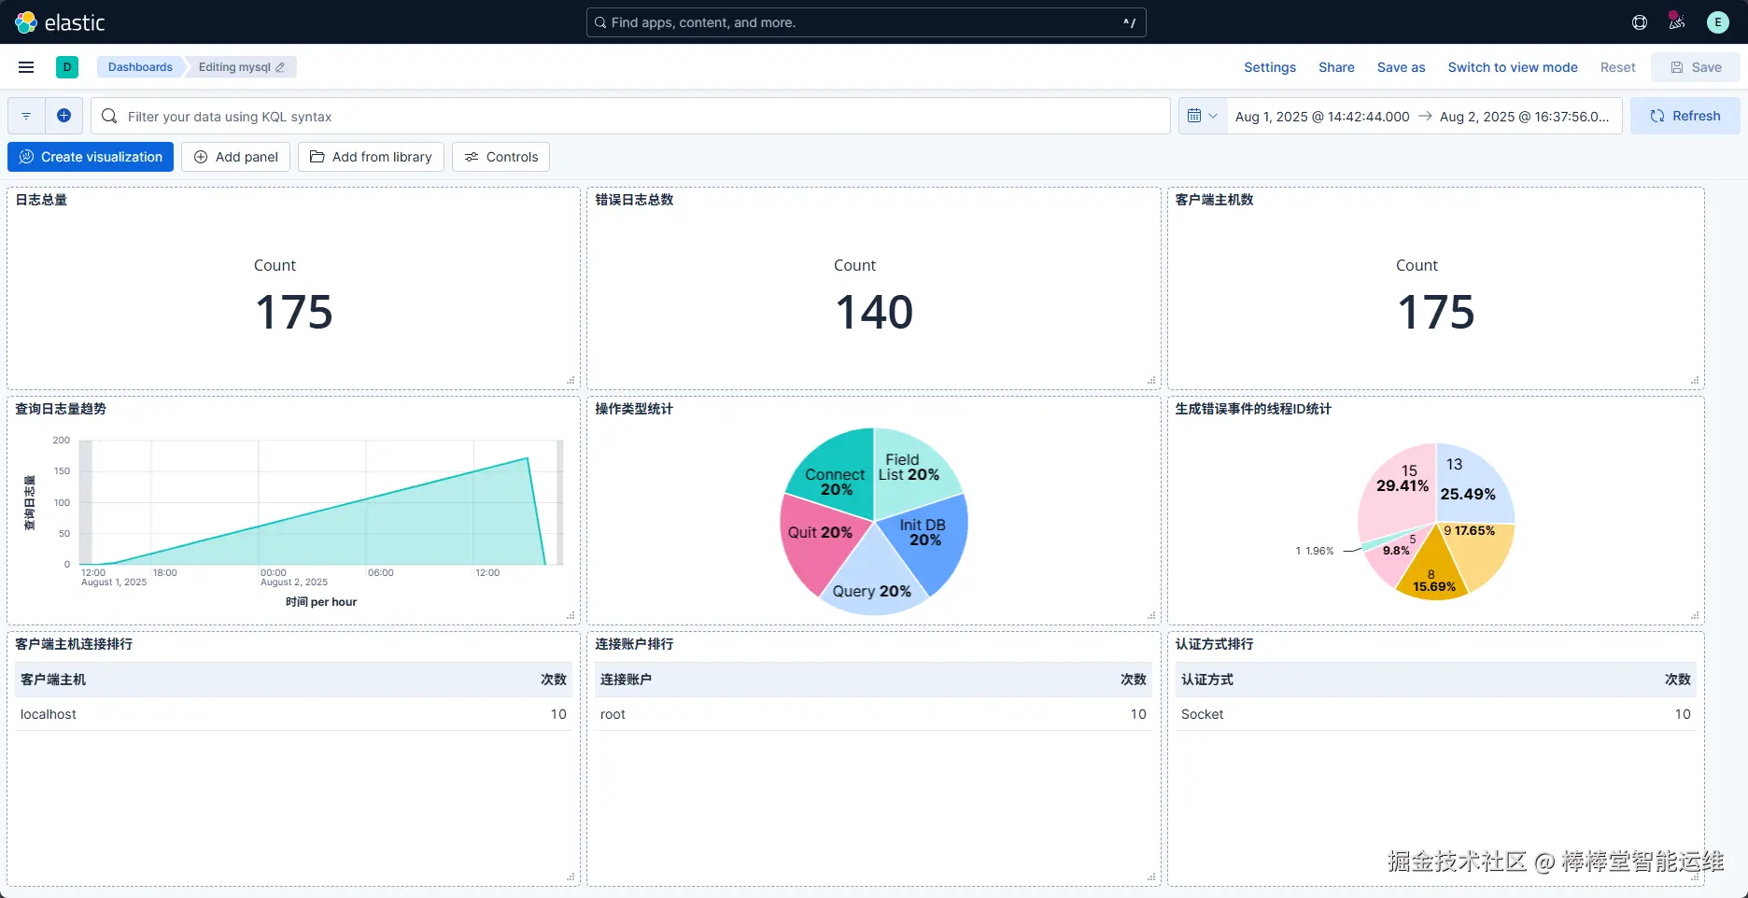Click the Query 20% pie slice
This screenshot has height=898, width=1748.
pyautogui.click(x=871, y=579)
